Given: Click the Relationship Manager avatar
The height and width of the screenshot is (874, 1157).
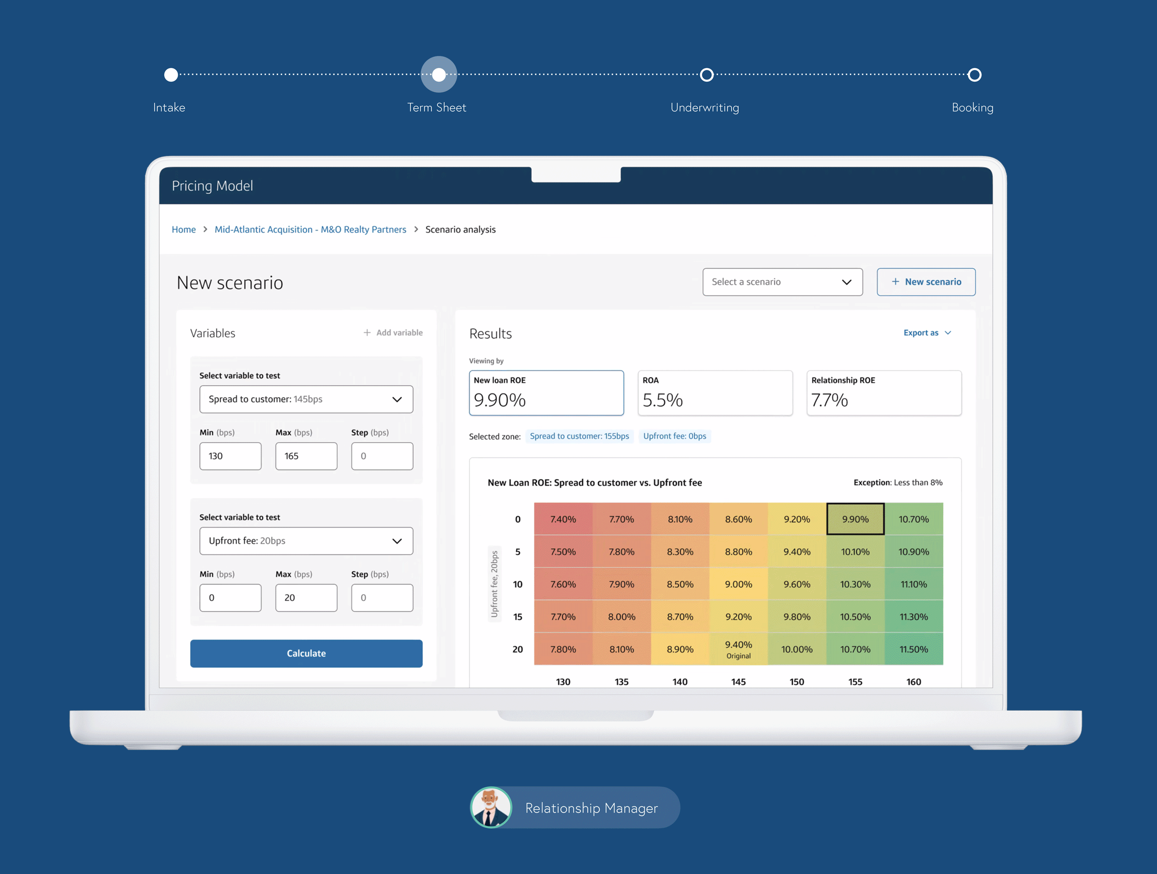Looking at the screenshot, I should (x=491, y=807).
